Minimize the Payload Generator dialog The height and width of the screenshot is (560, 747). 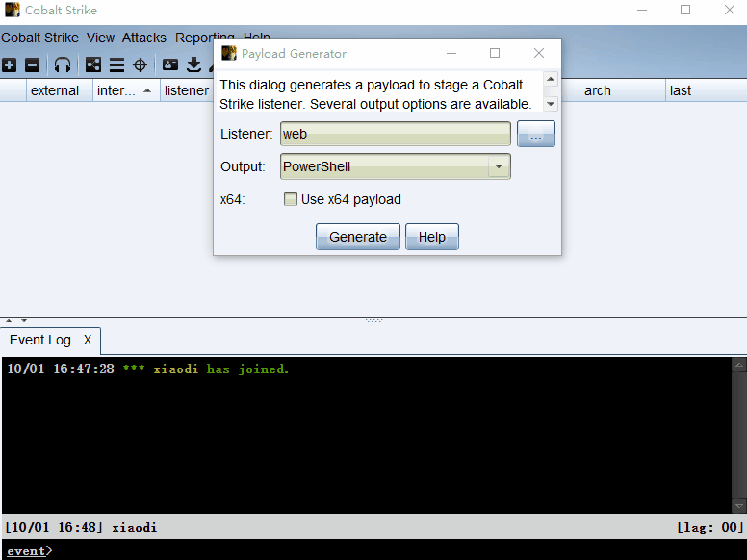coord(451,53)
